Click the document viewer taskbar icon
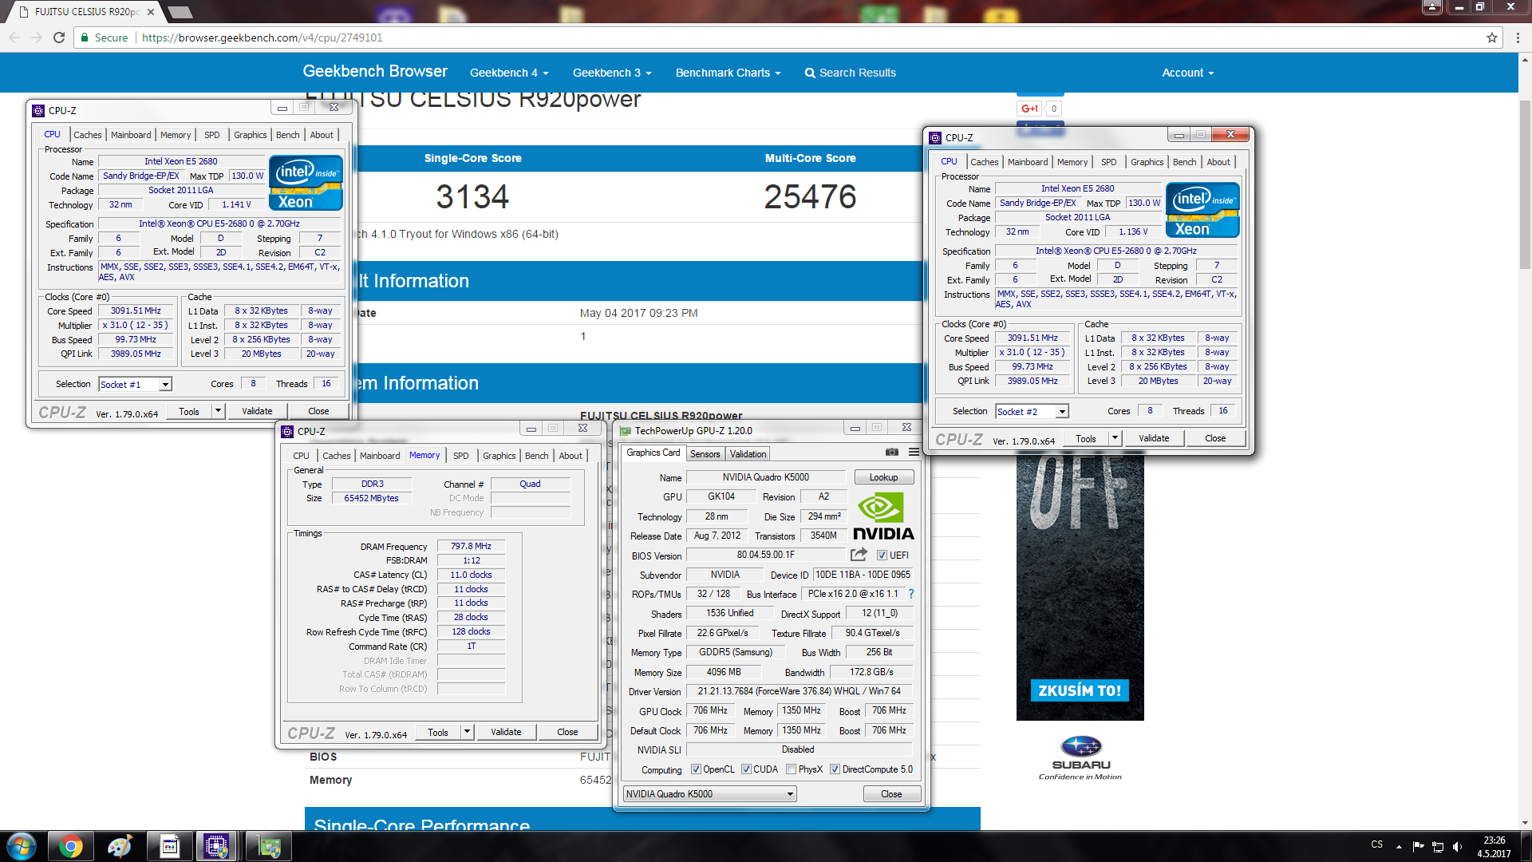The height and width of the screenshot is (862, 1532). click(x=169, y=846)
